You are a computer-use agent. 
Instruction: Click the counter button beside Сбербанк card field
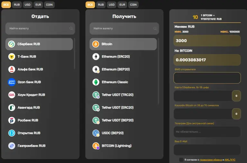click(x=236, y=96)
